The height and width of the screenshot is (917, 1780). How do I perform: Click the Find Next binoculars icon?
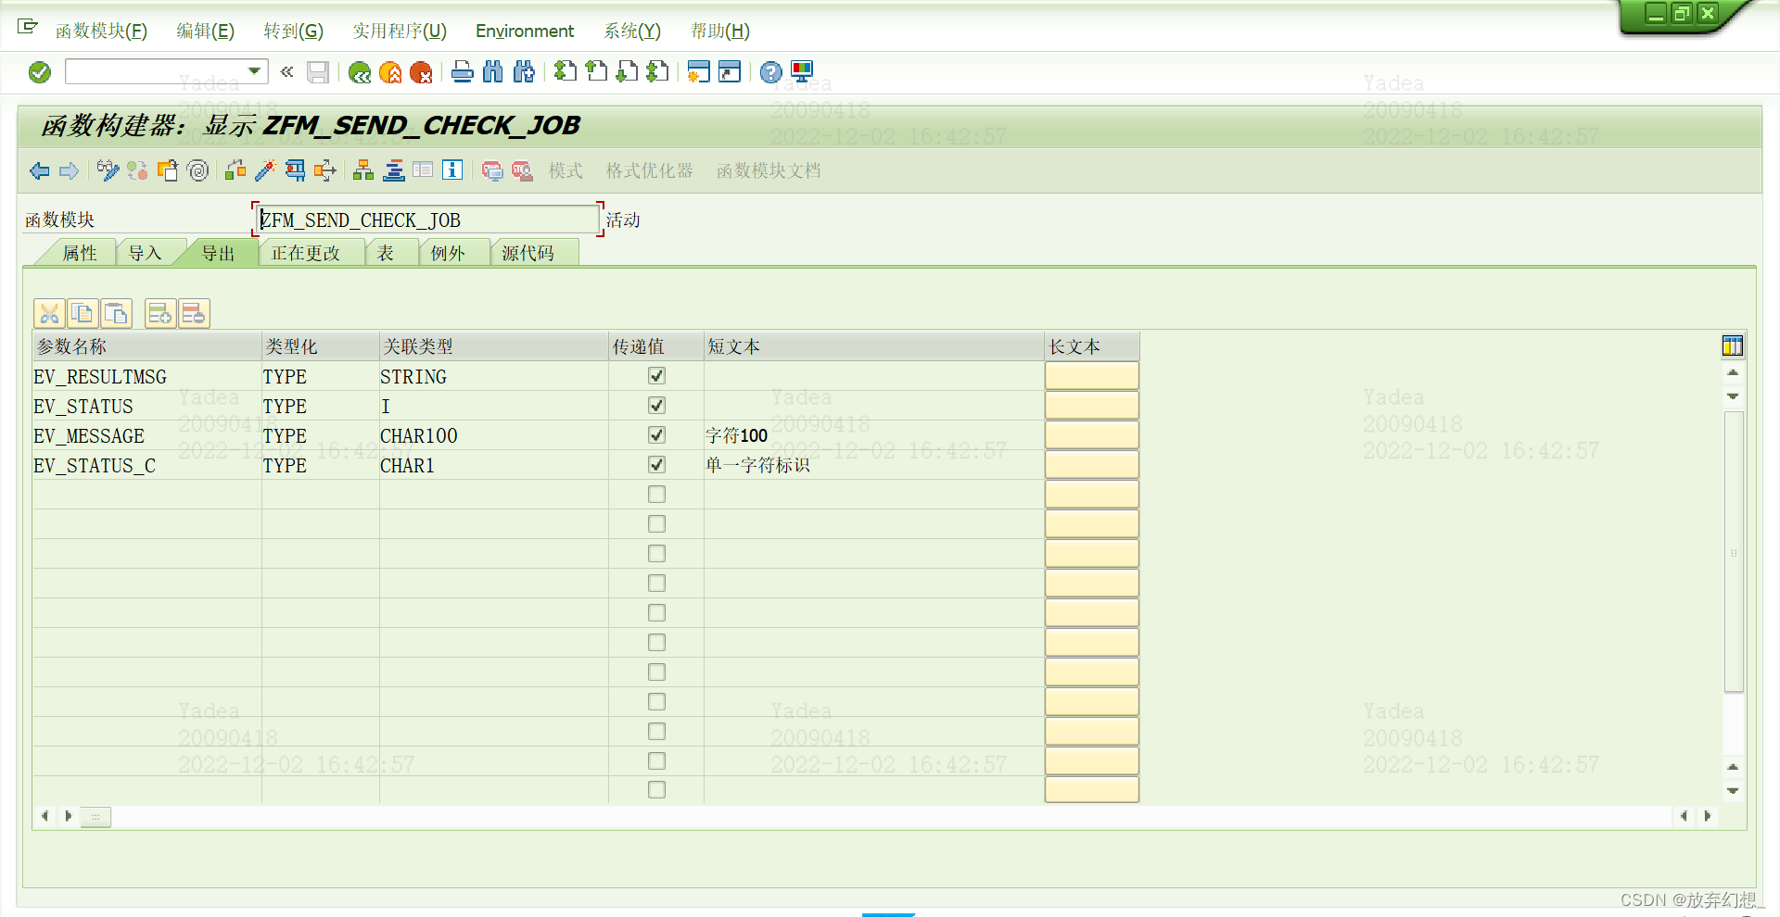click(524, 72)
